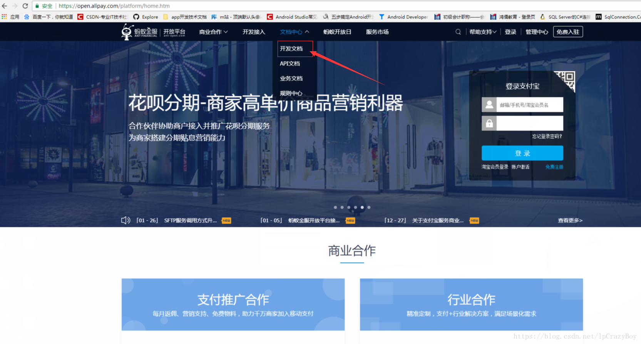Click 账户激活 link

tap(520, 167)
